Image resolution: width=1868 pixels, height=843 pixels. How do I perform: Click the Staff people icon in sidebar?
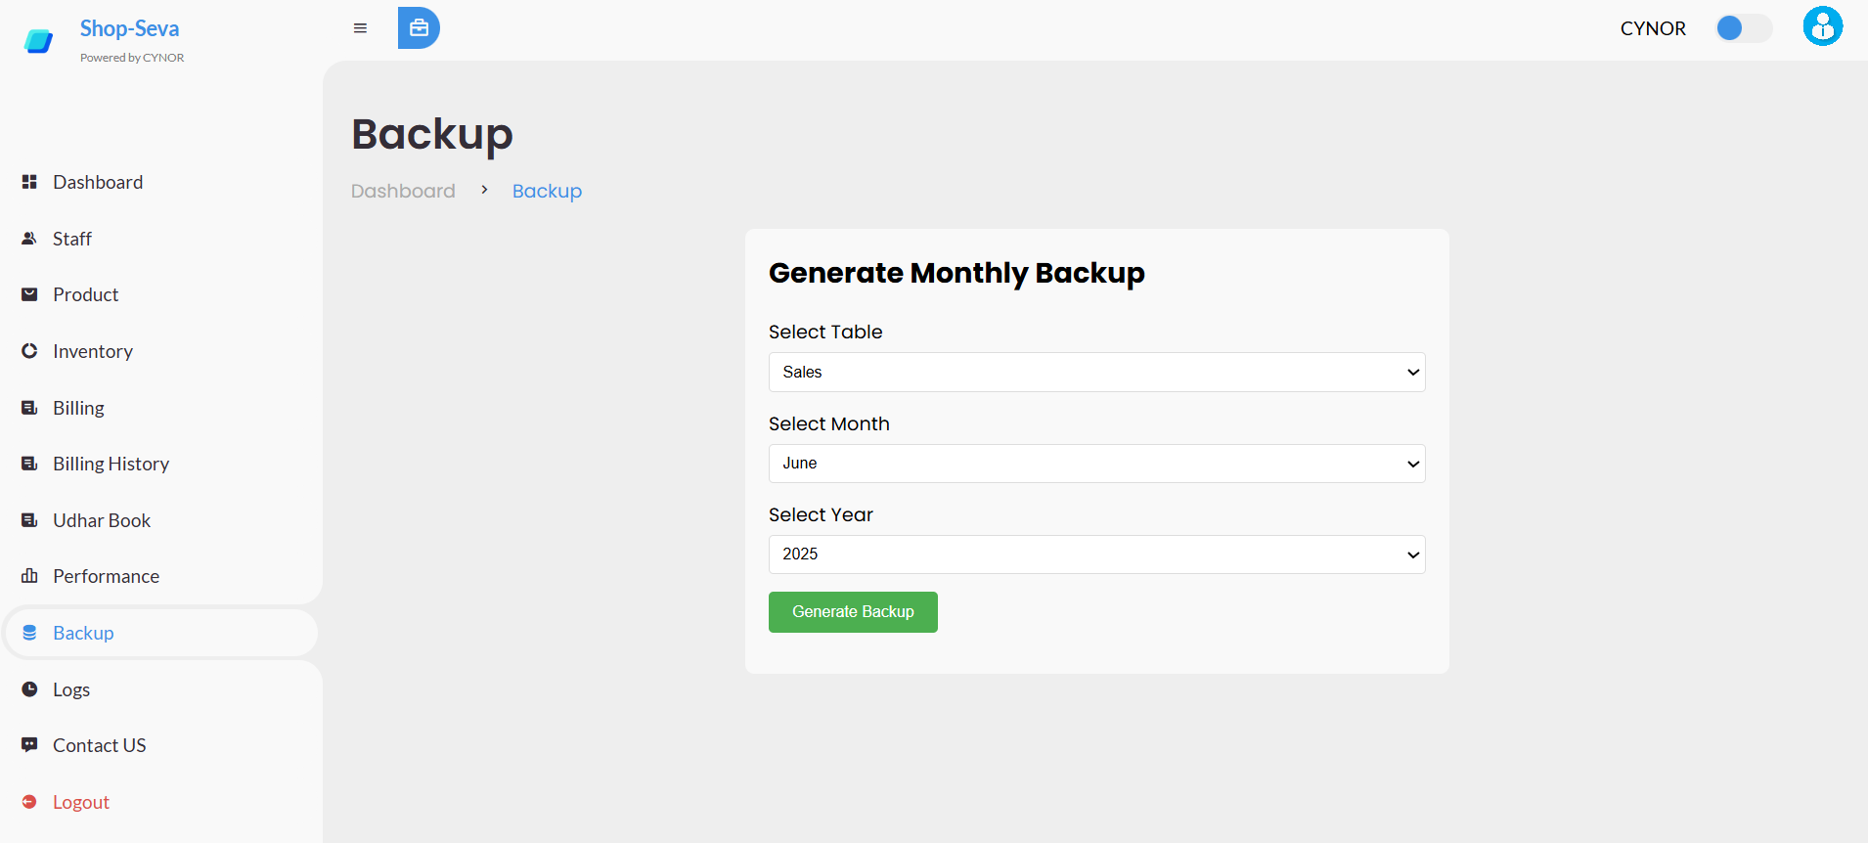pyautogui.click(x=29, y=239)
